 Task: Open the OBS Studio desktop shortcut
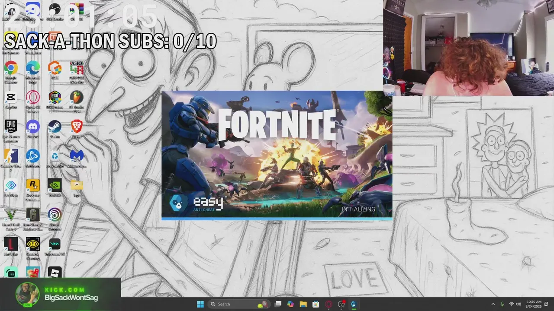pyautogui.click(x=55, y=11)
